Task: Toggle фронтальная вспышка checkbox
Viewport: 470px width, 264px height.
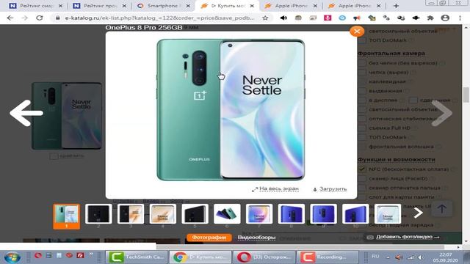Action: [362, 147]
